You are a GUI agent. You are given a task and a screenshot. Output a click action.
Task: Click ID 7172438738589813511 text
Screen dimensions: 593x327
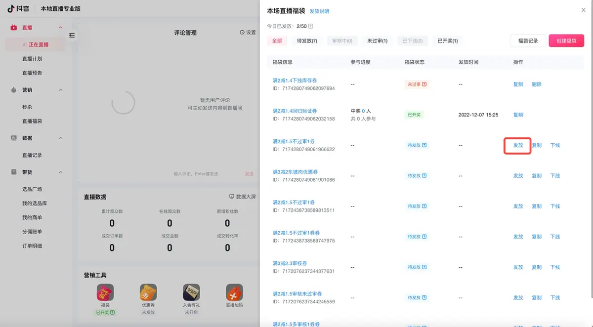[x=303, y=210]
